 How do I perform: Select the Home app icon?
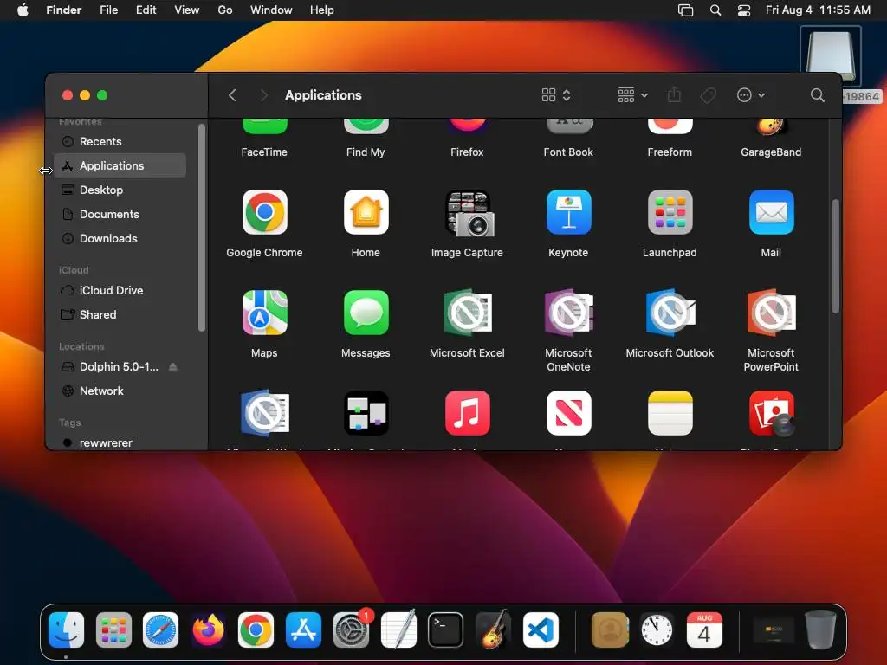tap(366, 212)
